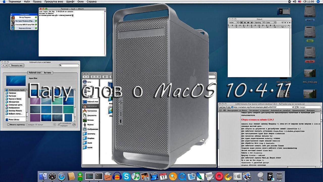
Task: Open Документы in Finder sidebar
Action: [x=90, y=115]
